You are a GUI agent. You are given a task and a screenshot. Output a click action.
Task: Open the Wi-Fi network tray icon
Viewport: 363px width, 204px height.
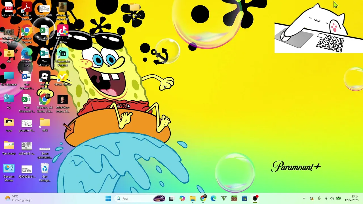(x=327, y=199)
